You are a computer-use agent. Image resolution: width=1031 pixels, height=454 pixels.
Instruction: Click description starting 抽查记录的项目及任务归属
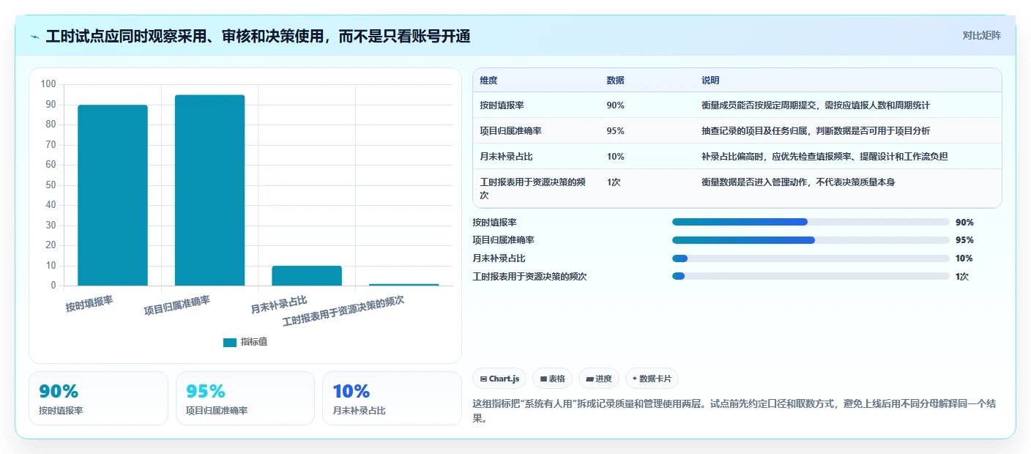click(816, 131)
